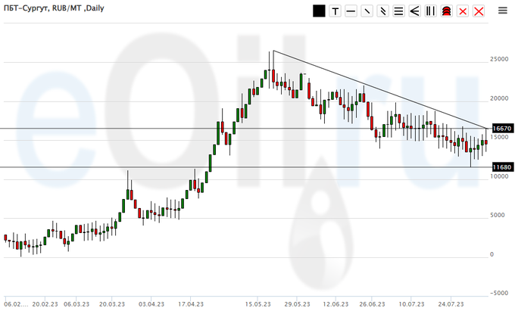
Task: Select the horizontal line drawing tool
Action: [351, 11]
